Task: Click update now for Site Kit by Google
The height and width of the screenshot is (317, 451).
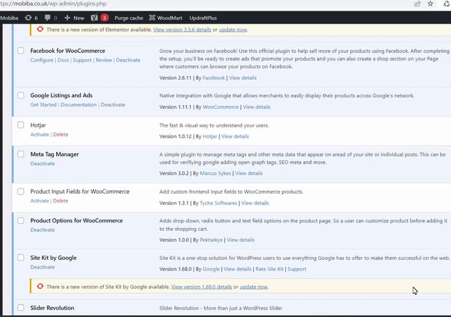Action: click(253, 287)
